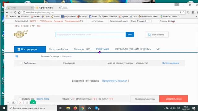This screenshot has height=111, width=198.
Task: Open Task View on the taskbar
Action: [x=61, y=108]
